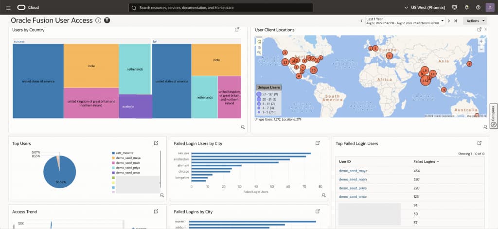This screenshot has width=498, height=229.
Task: Open Failed Login Users by City externally
Action: [318, 143]
